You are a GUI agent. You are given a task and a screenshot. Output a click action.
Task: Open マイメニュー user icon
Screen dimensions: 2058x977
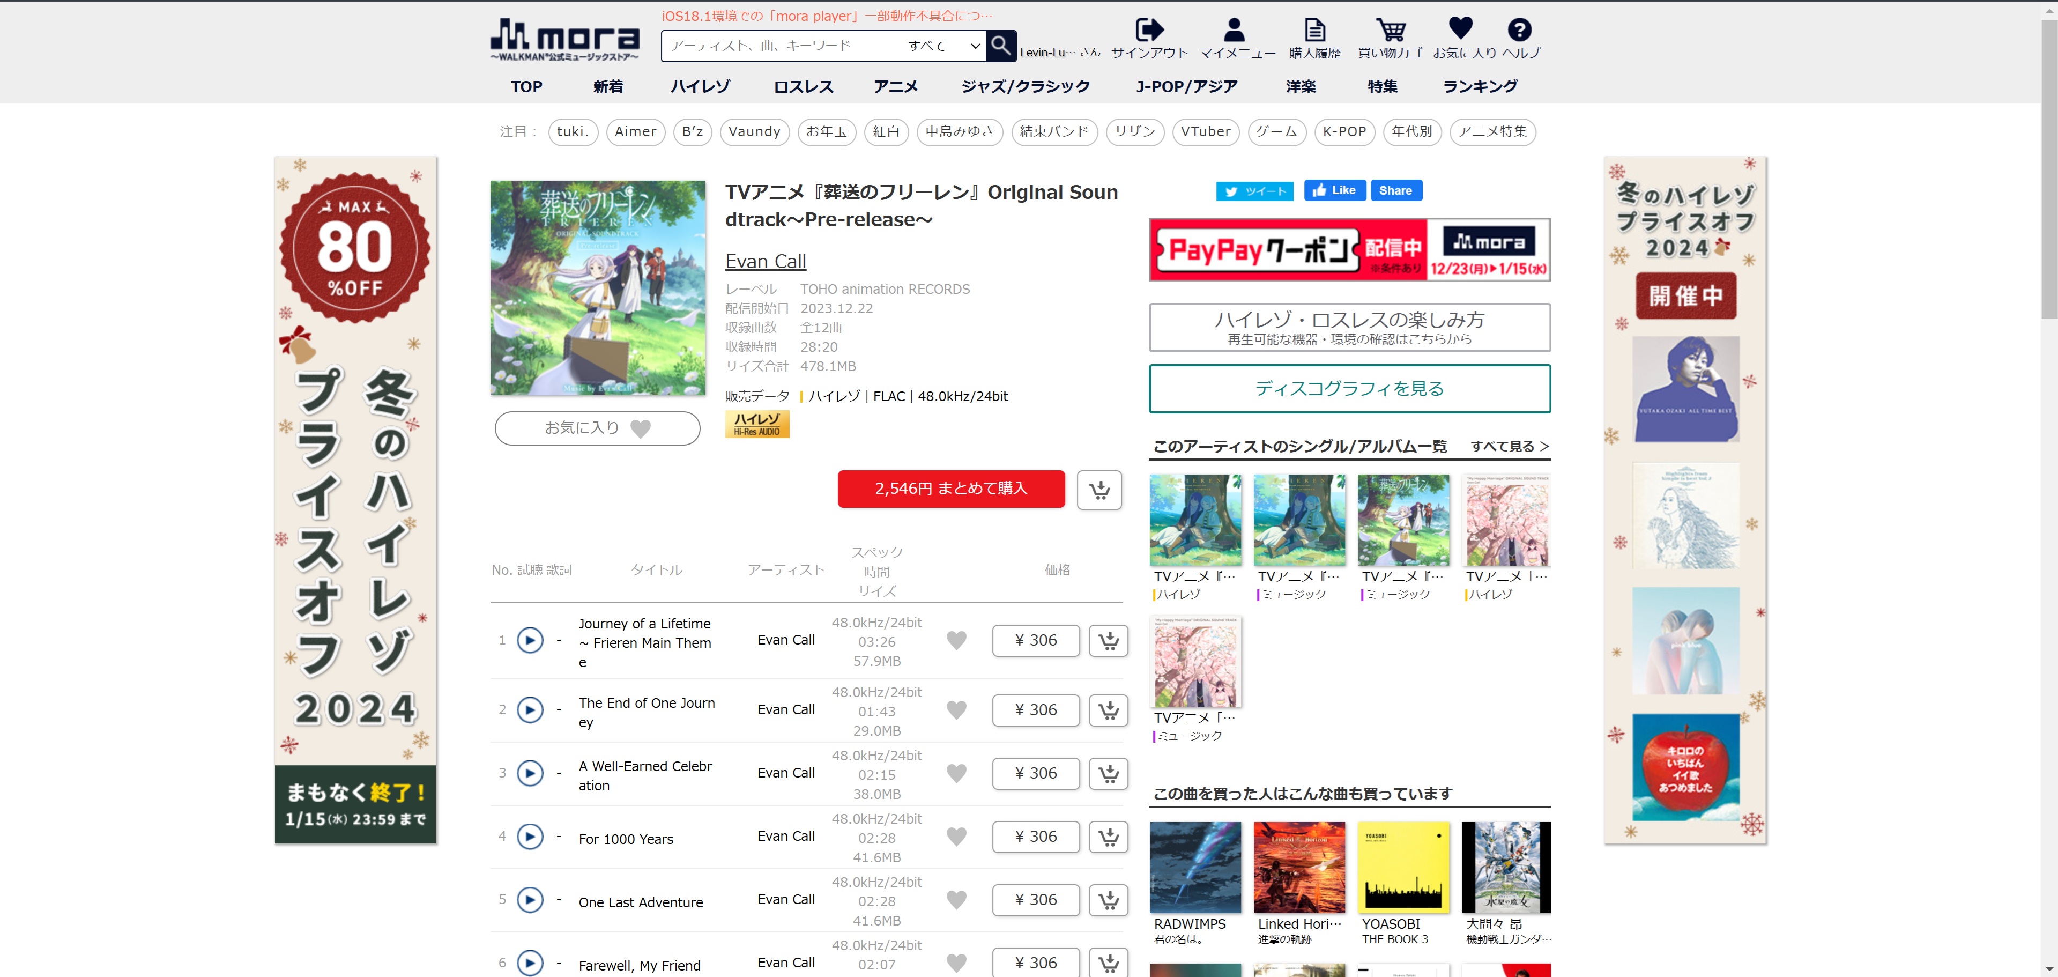(1235, 31)
